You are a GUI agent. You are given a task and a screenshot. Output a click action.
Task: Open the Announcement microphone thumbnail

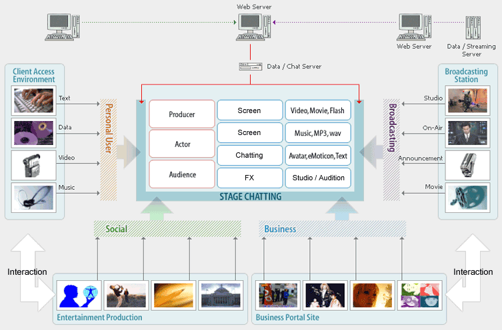pyautogui.click(x=467, y=166)
